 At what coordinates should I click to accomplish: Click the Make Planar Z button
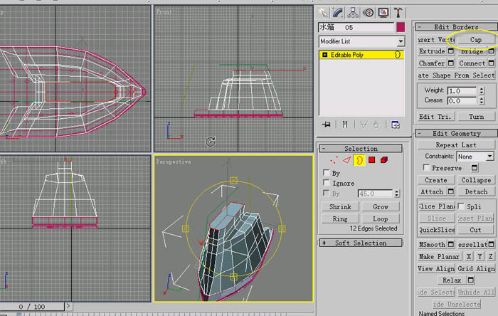[x=491, y=256]
